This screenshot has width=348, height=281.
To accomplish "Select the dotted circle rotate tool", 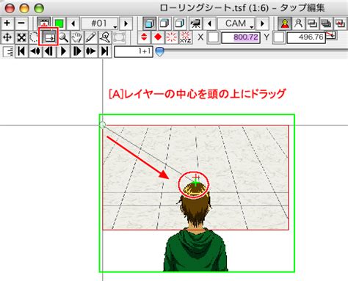I will coord(34,37).
